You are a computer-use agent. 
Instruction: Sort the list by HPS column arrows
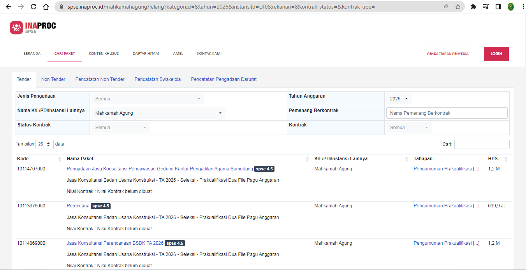(x=506, y=159)
